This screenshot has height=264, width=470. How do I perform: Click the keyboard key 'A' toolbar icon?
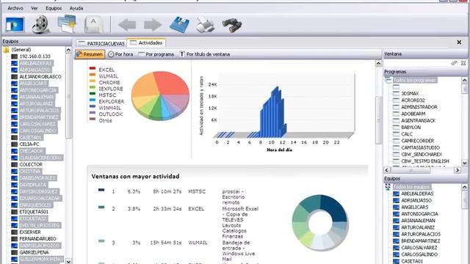coord(93,24)
